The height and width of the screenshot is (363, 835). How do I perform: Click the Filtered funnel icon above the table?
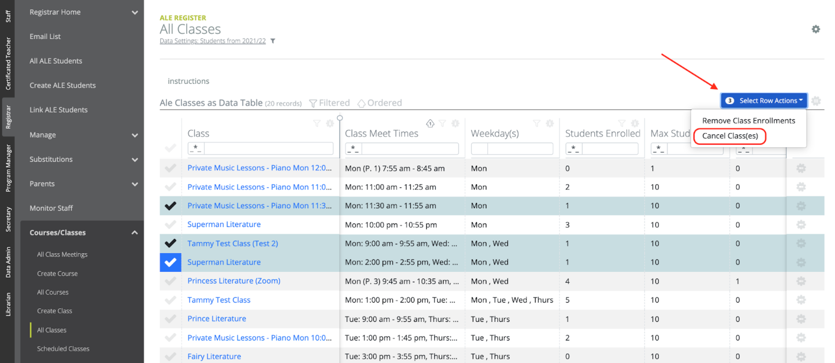pos(313,103)
